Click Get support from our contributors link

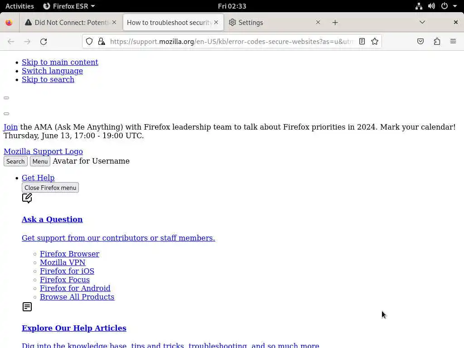click(x=118, y=238)
